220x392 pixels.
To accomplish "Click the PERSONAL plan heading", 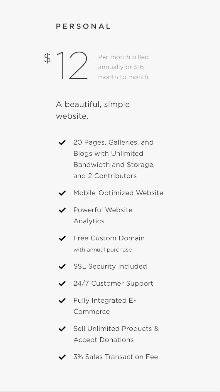I will click(83, 26).
